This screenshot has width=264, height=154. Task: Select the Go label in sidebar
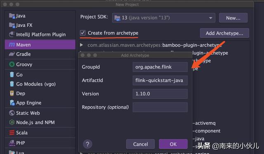19,75
